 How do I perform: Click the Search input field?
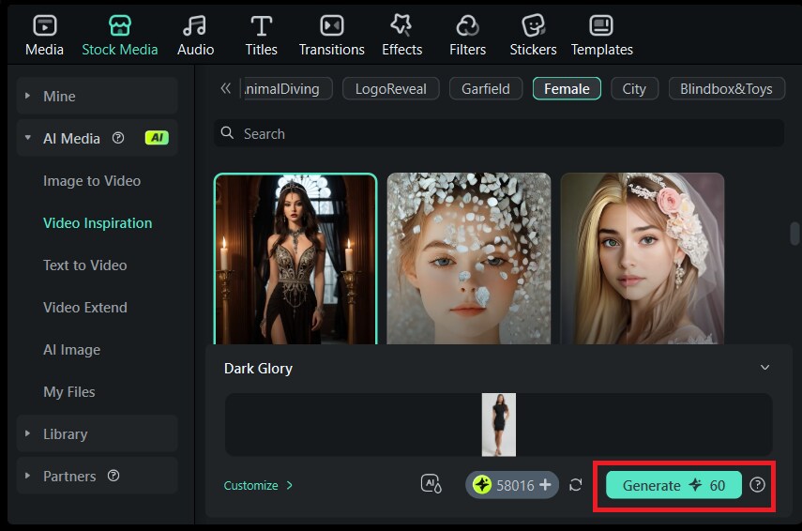(499, 133)
